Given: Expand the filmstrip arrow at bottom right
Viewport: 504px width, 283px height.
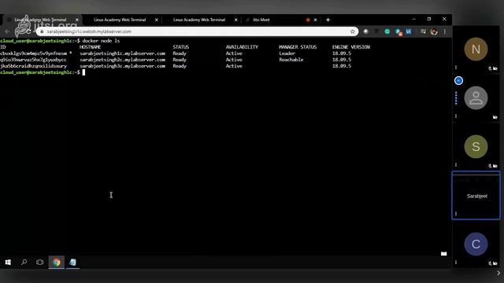Looking at the screenshot, I should (x=498, y=273).
